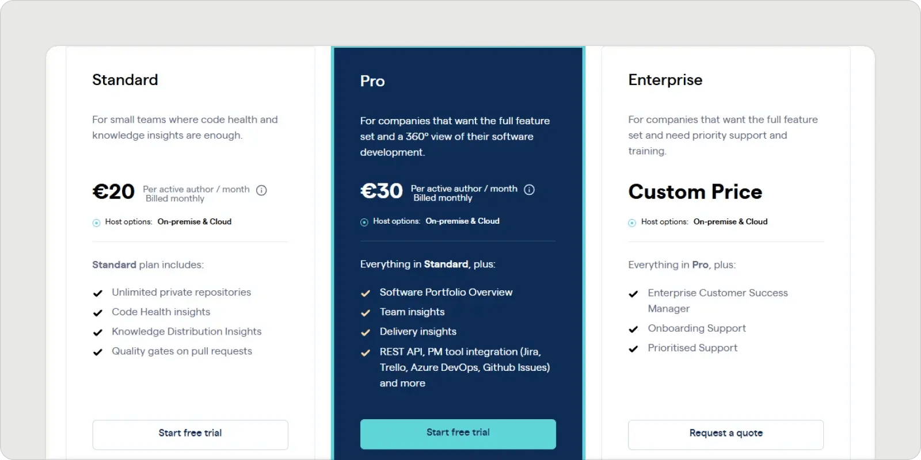This screenshot has height=460, width=921.
Task: Click 'On-premise & Cloud' in the Enterprise card
Action: [730, 221]
